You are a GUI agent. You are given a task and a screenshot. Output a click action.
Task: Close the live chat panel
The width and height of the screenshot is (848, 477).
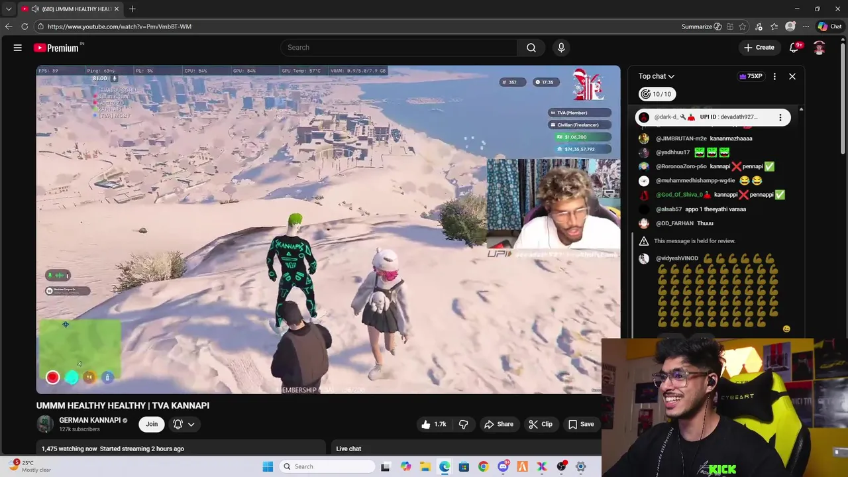(x=792, y=76)
